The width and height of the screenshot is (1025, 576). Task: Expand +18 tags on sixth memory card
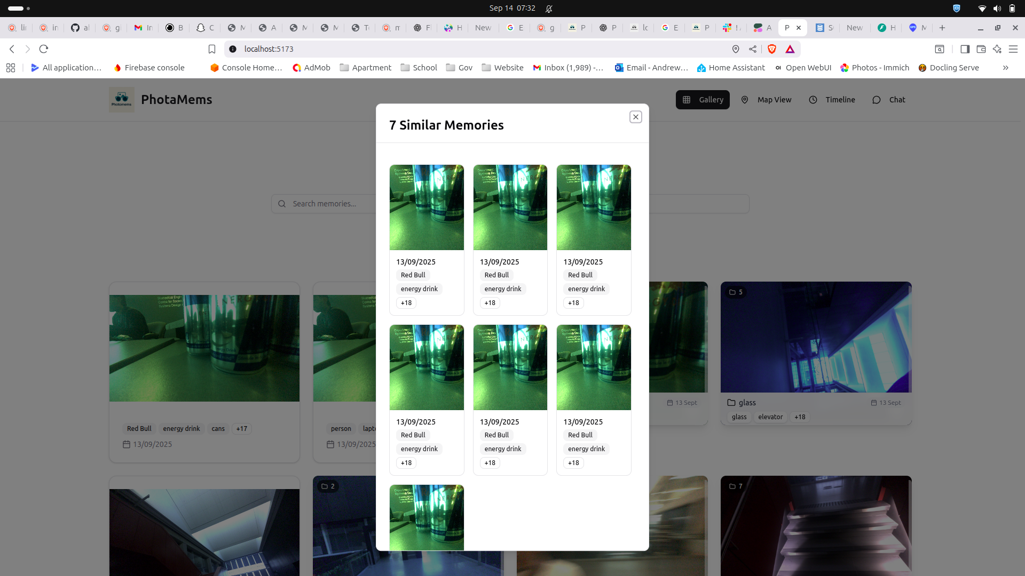pos(573,463)
